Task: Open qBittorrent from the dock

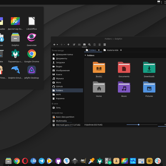Action: [x=33, y=161]
